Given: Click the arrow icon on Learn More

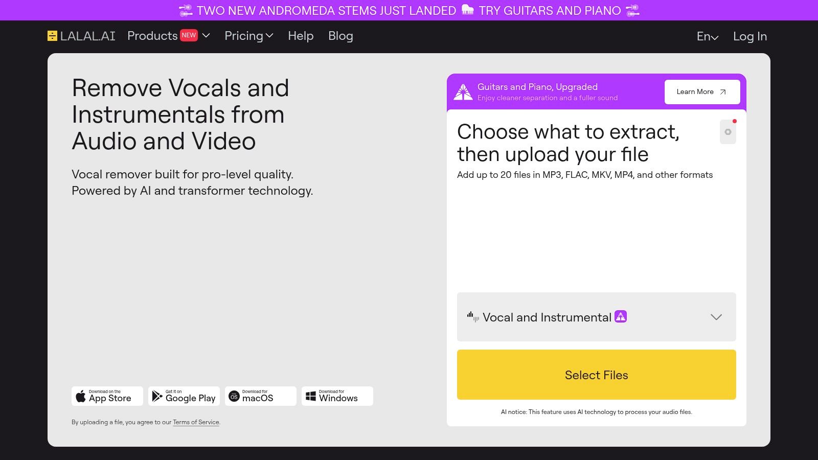Looking at the screenshot, I should click(x=723, y=92).
